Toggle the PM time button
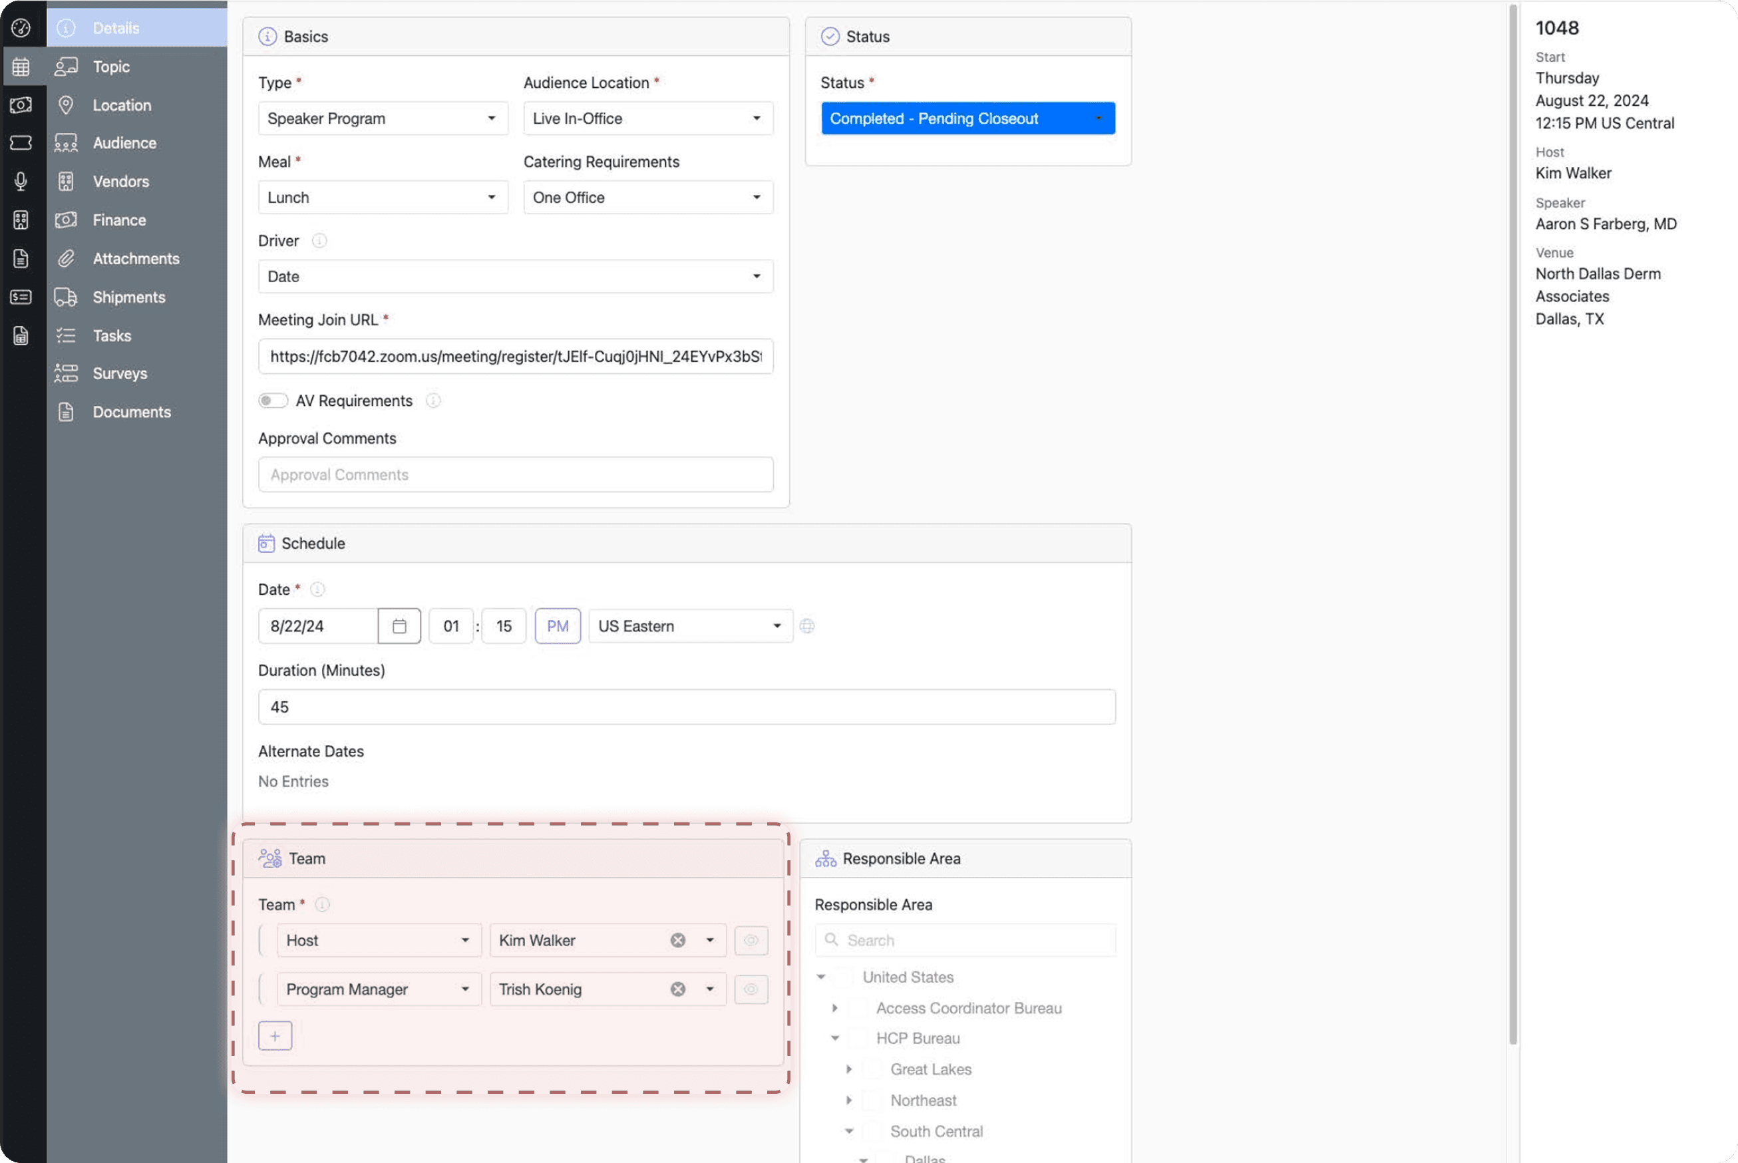The height and width of the screenshot is (1163, 1738). pos(557,626)
